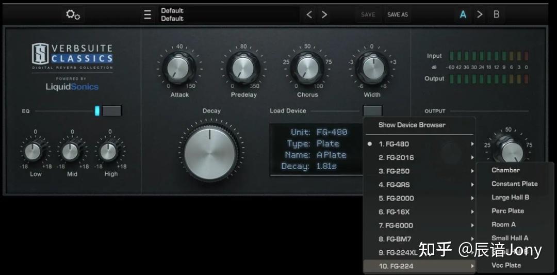The image size is (557, 275).
Task: Click the large Decay knob
Action: click(x=210, y=153)
